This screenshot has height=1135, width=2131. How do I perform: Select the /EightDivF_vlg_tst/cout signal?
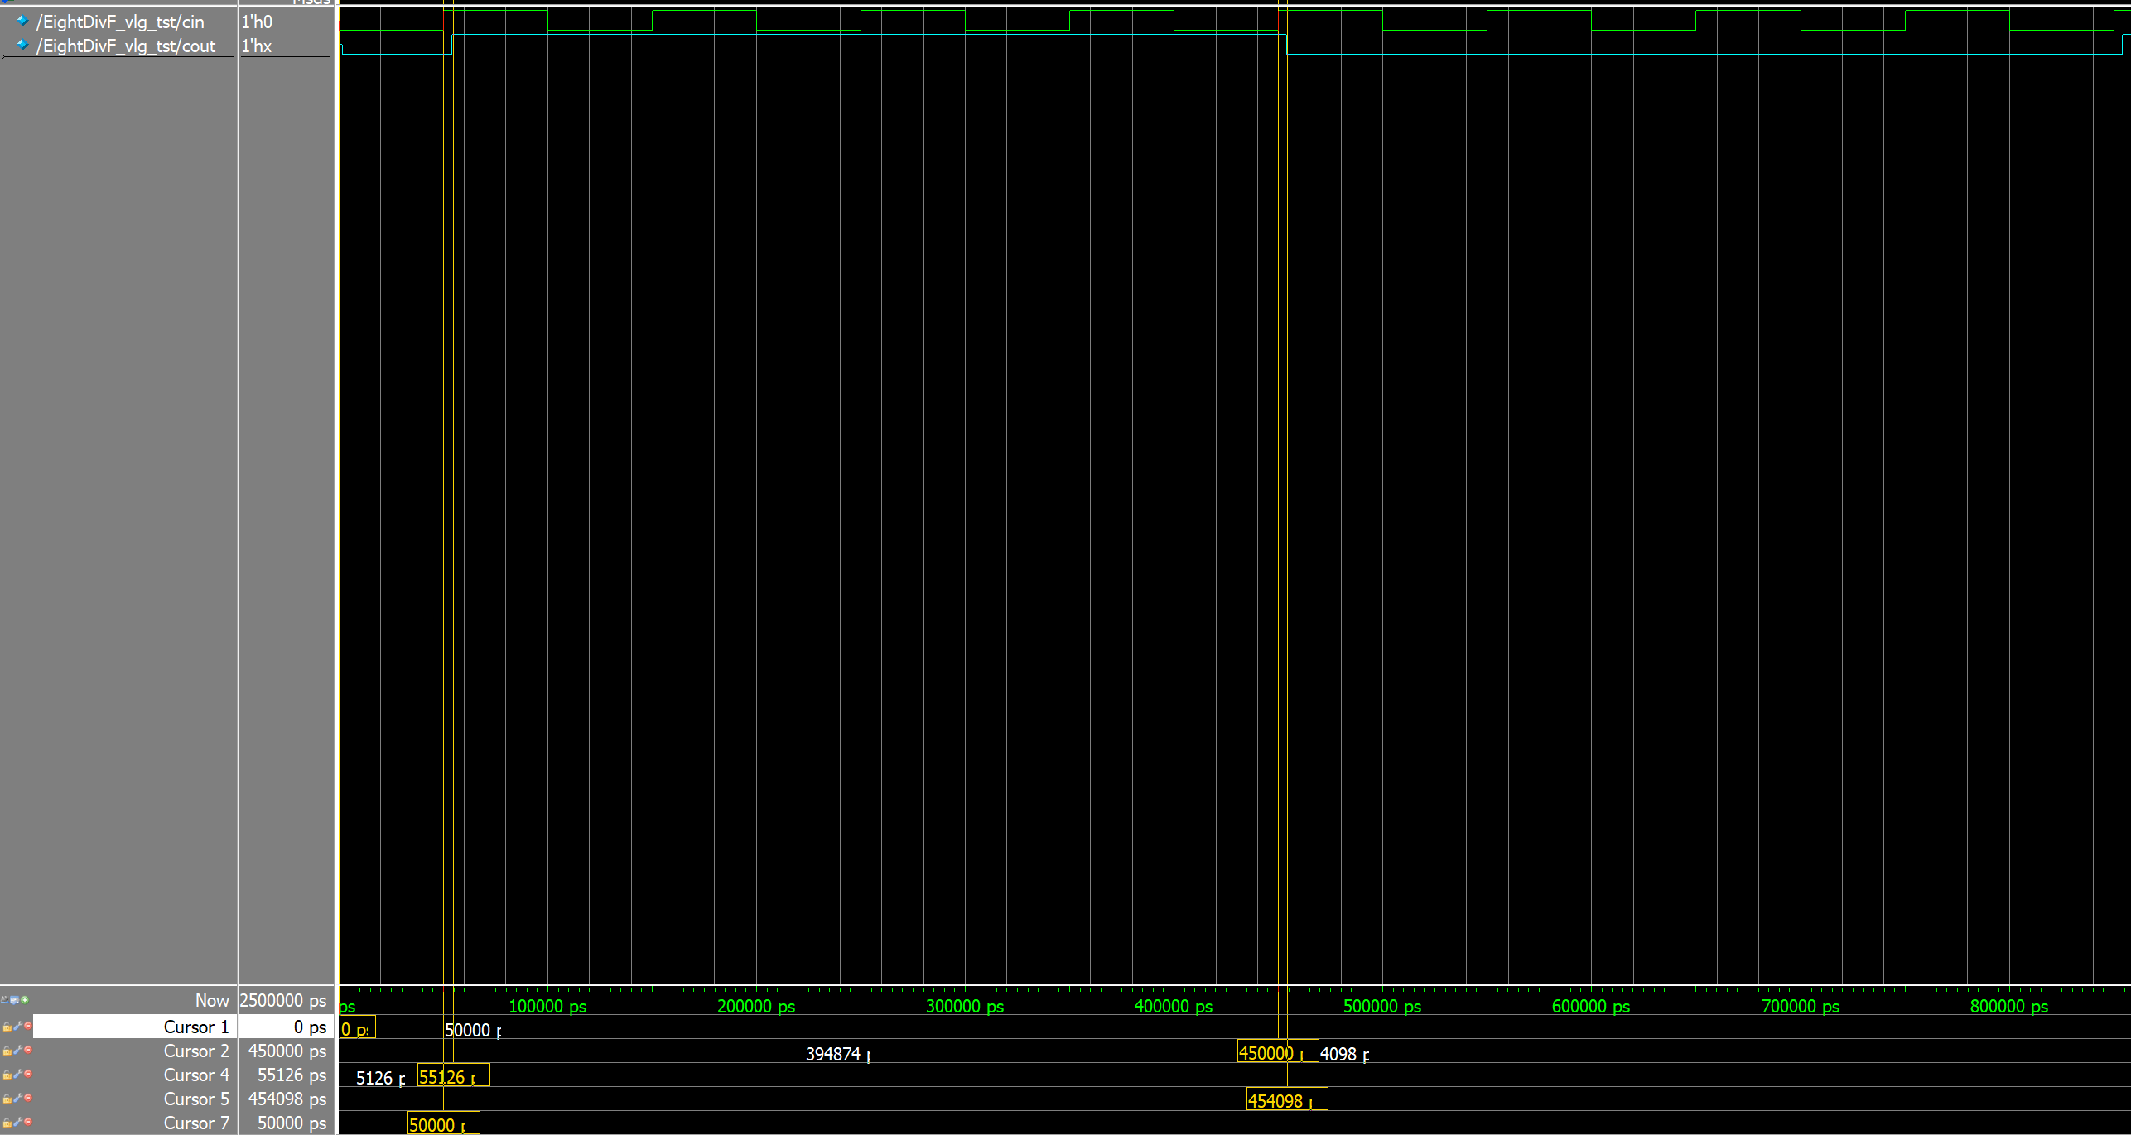(126, 46)
